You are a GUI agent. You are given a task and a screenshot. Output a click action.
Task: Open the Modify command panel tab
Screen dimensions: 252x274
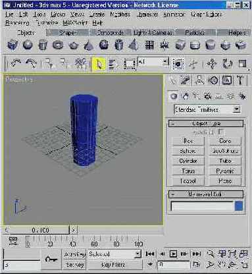(x=186, y=80)
